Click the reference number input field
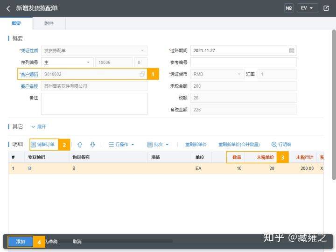This screenshot has width=336, height=252. click(243, 63)
